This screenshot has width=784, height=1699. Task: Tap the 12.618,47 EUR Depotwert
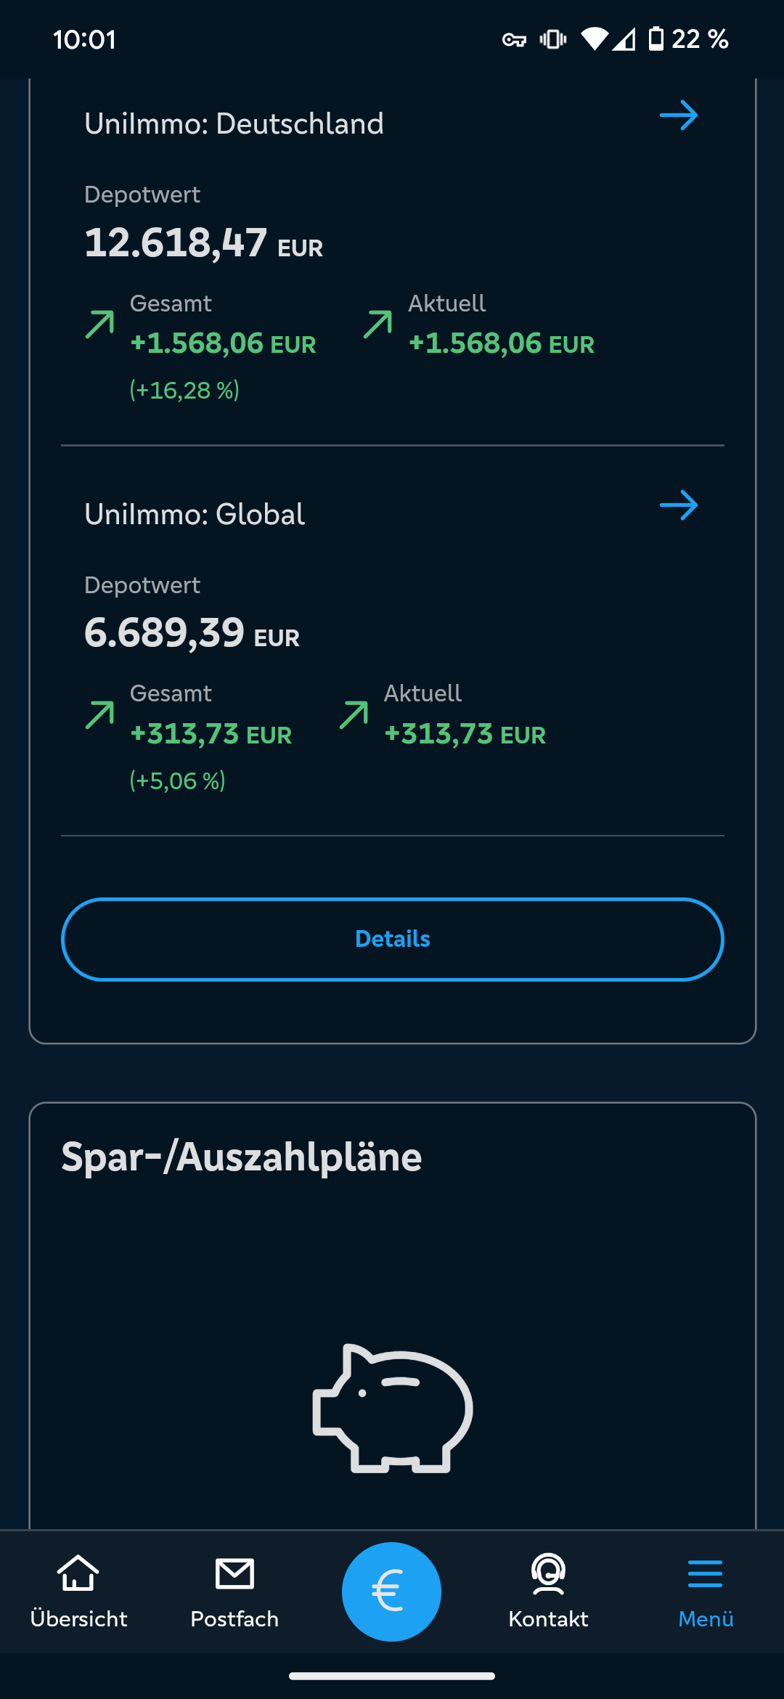click(203, 243)
